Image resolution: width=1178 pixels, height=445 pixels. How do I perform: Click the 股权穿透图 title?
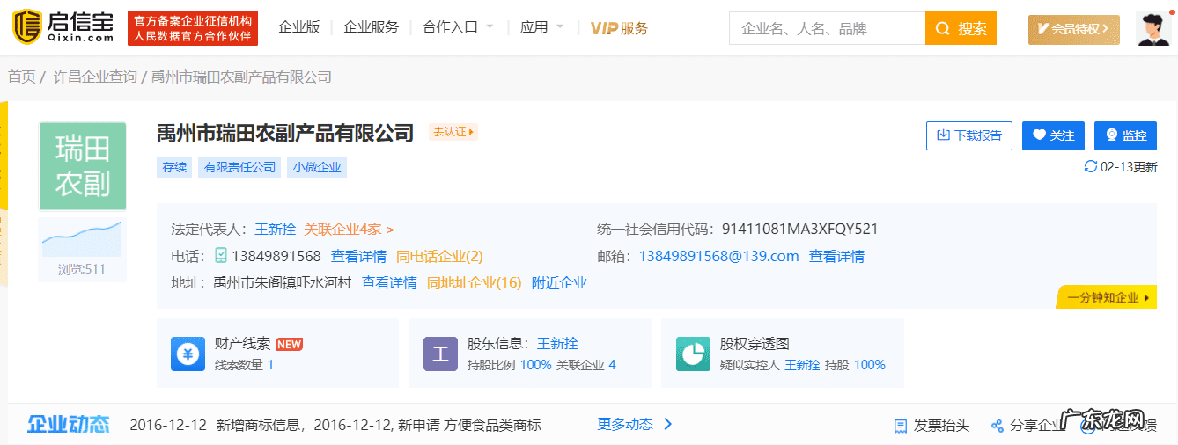click(755, 344)
